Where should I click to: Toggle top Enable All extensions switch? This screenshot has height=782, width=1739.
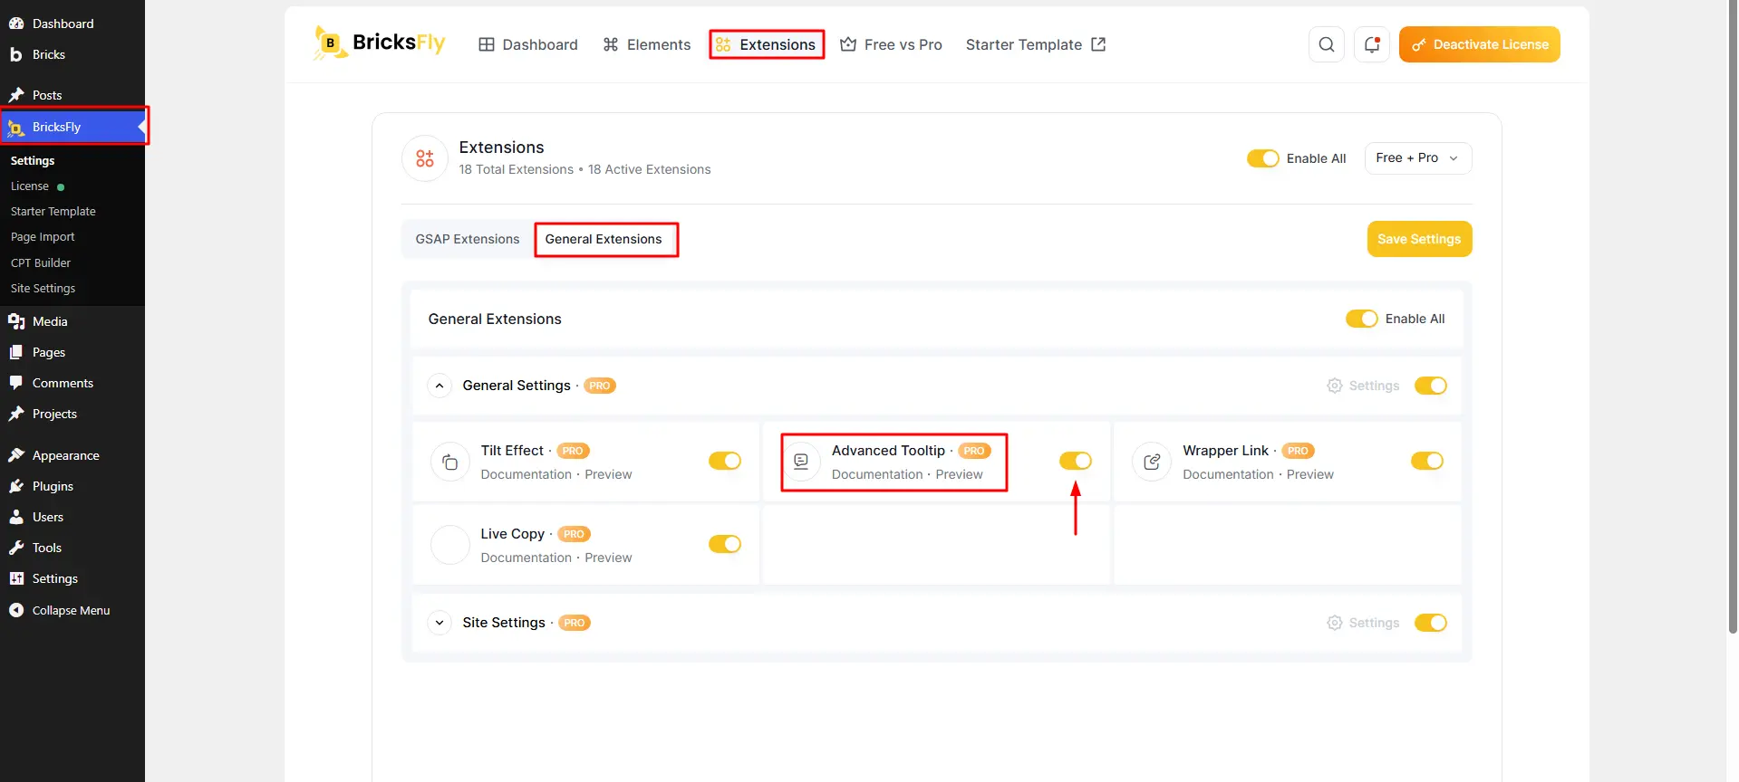pyautogui.click(x=1262, y=158)
